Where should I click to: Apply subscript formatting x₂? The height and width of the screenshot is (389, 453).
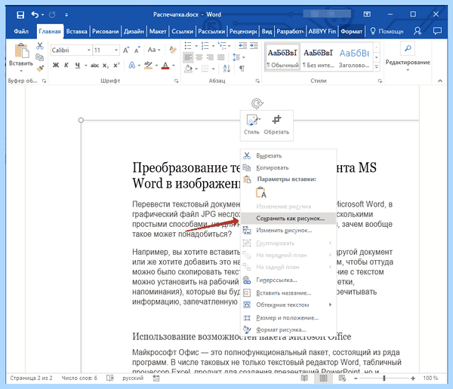tap(106, 66)
